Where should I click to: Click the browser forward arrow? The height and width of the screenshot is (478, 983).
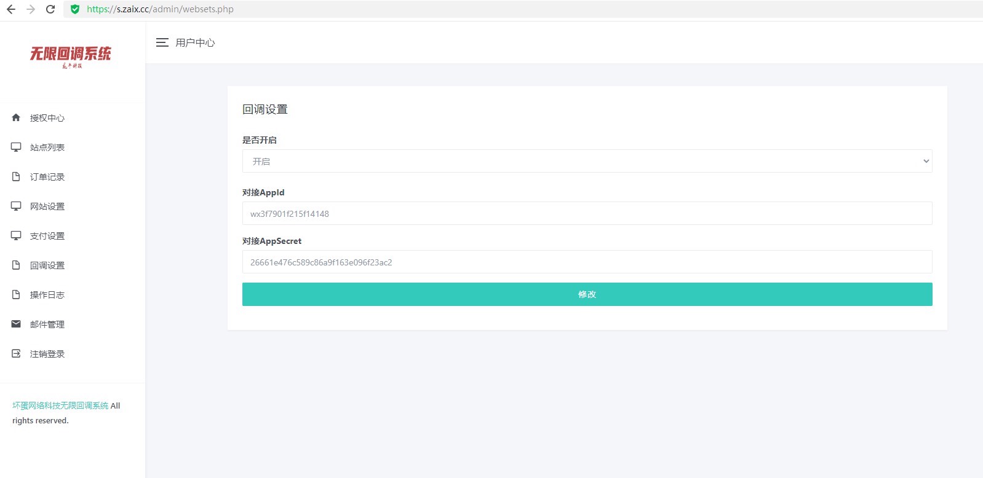(x=31, y=9)
